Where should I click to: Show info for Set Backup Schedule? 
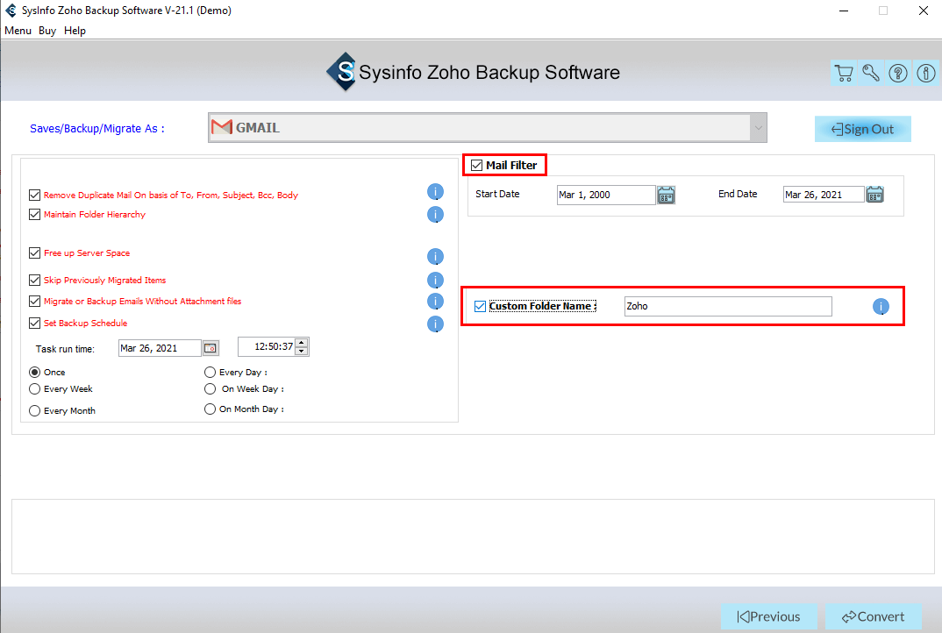435,324
